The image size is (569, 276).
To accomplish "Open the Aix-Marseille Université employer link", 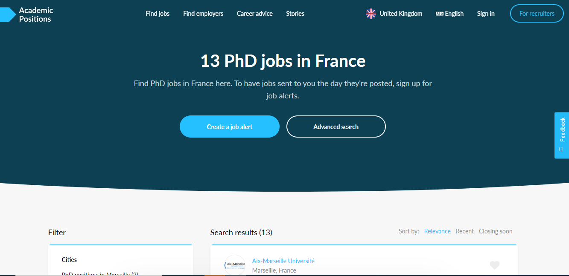I will pos(283,261).
